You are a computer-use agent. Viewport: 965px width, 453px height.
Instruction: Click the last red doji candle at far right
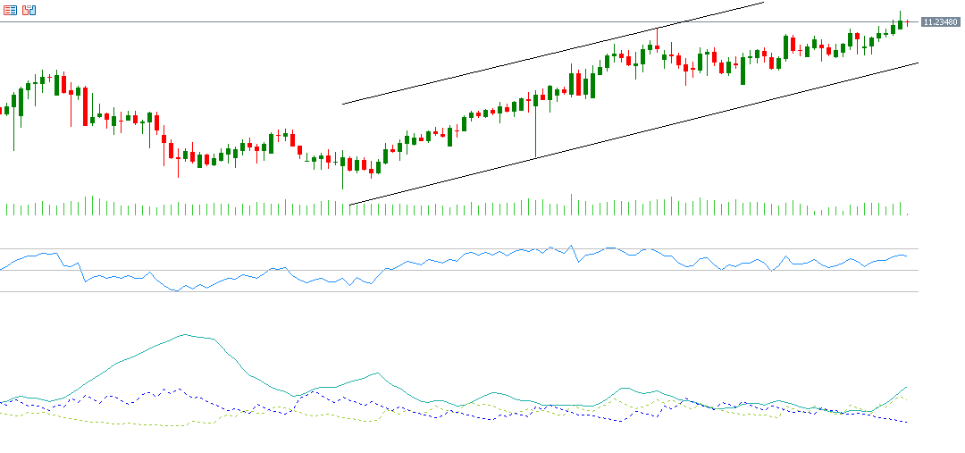pyautogui.click(x=908, y=21)
